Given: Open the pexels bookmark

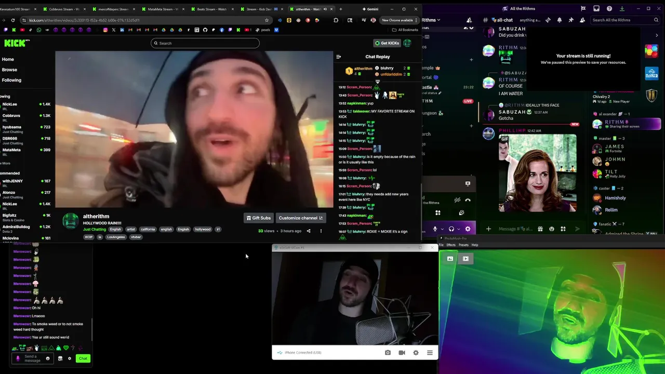Looking at the screenshot, I should pyautogui.click(x=262, y=30).
